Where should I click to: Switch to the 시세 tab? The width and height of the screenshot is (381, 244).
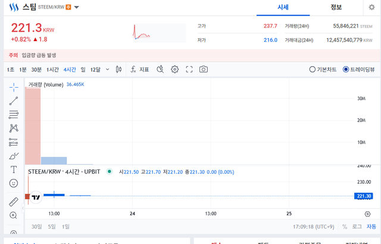point(283,7)
